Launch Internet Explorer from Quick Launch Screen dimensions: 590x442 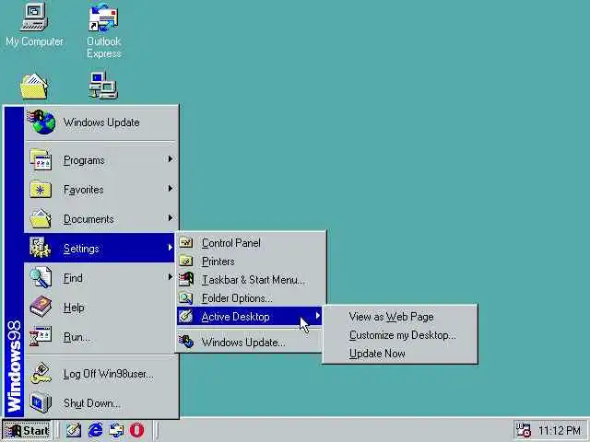coord(95,430)
